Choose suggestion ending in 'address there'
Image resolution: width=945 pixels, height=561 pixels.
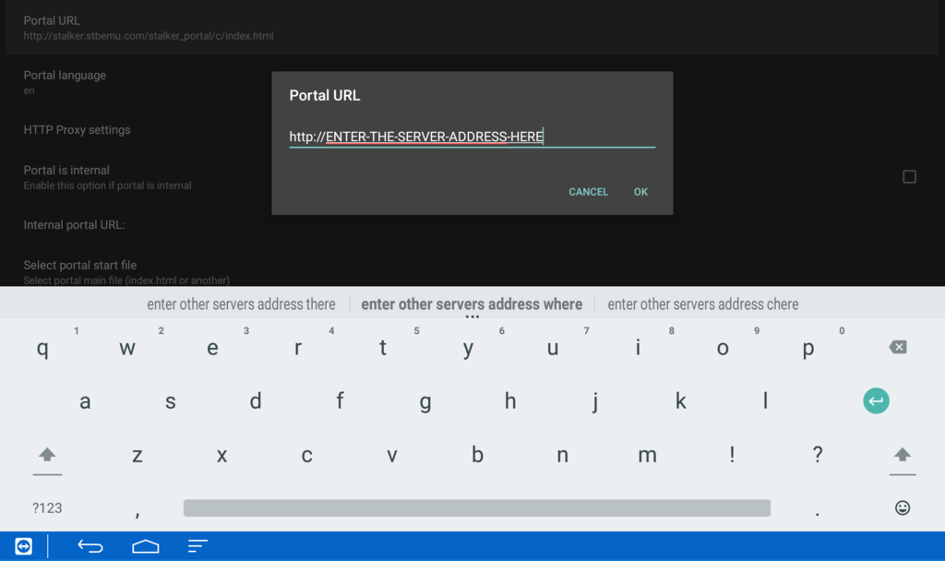point(241,304)
